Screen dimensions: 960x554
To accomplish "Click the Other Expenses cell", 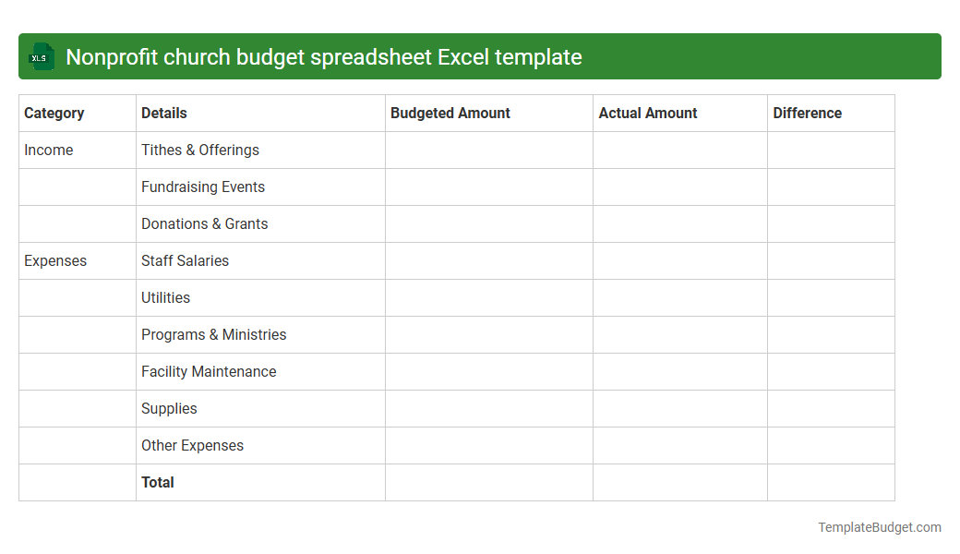I will point(192,445).
